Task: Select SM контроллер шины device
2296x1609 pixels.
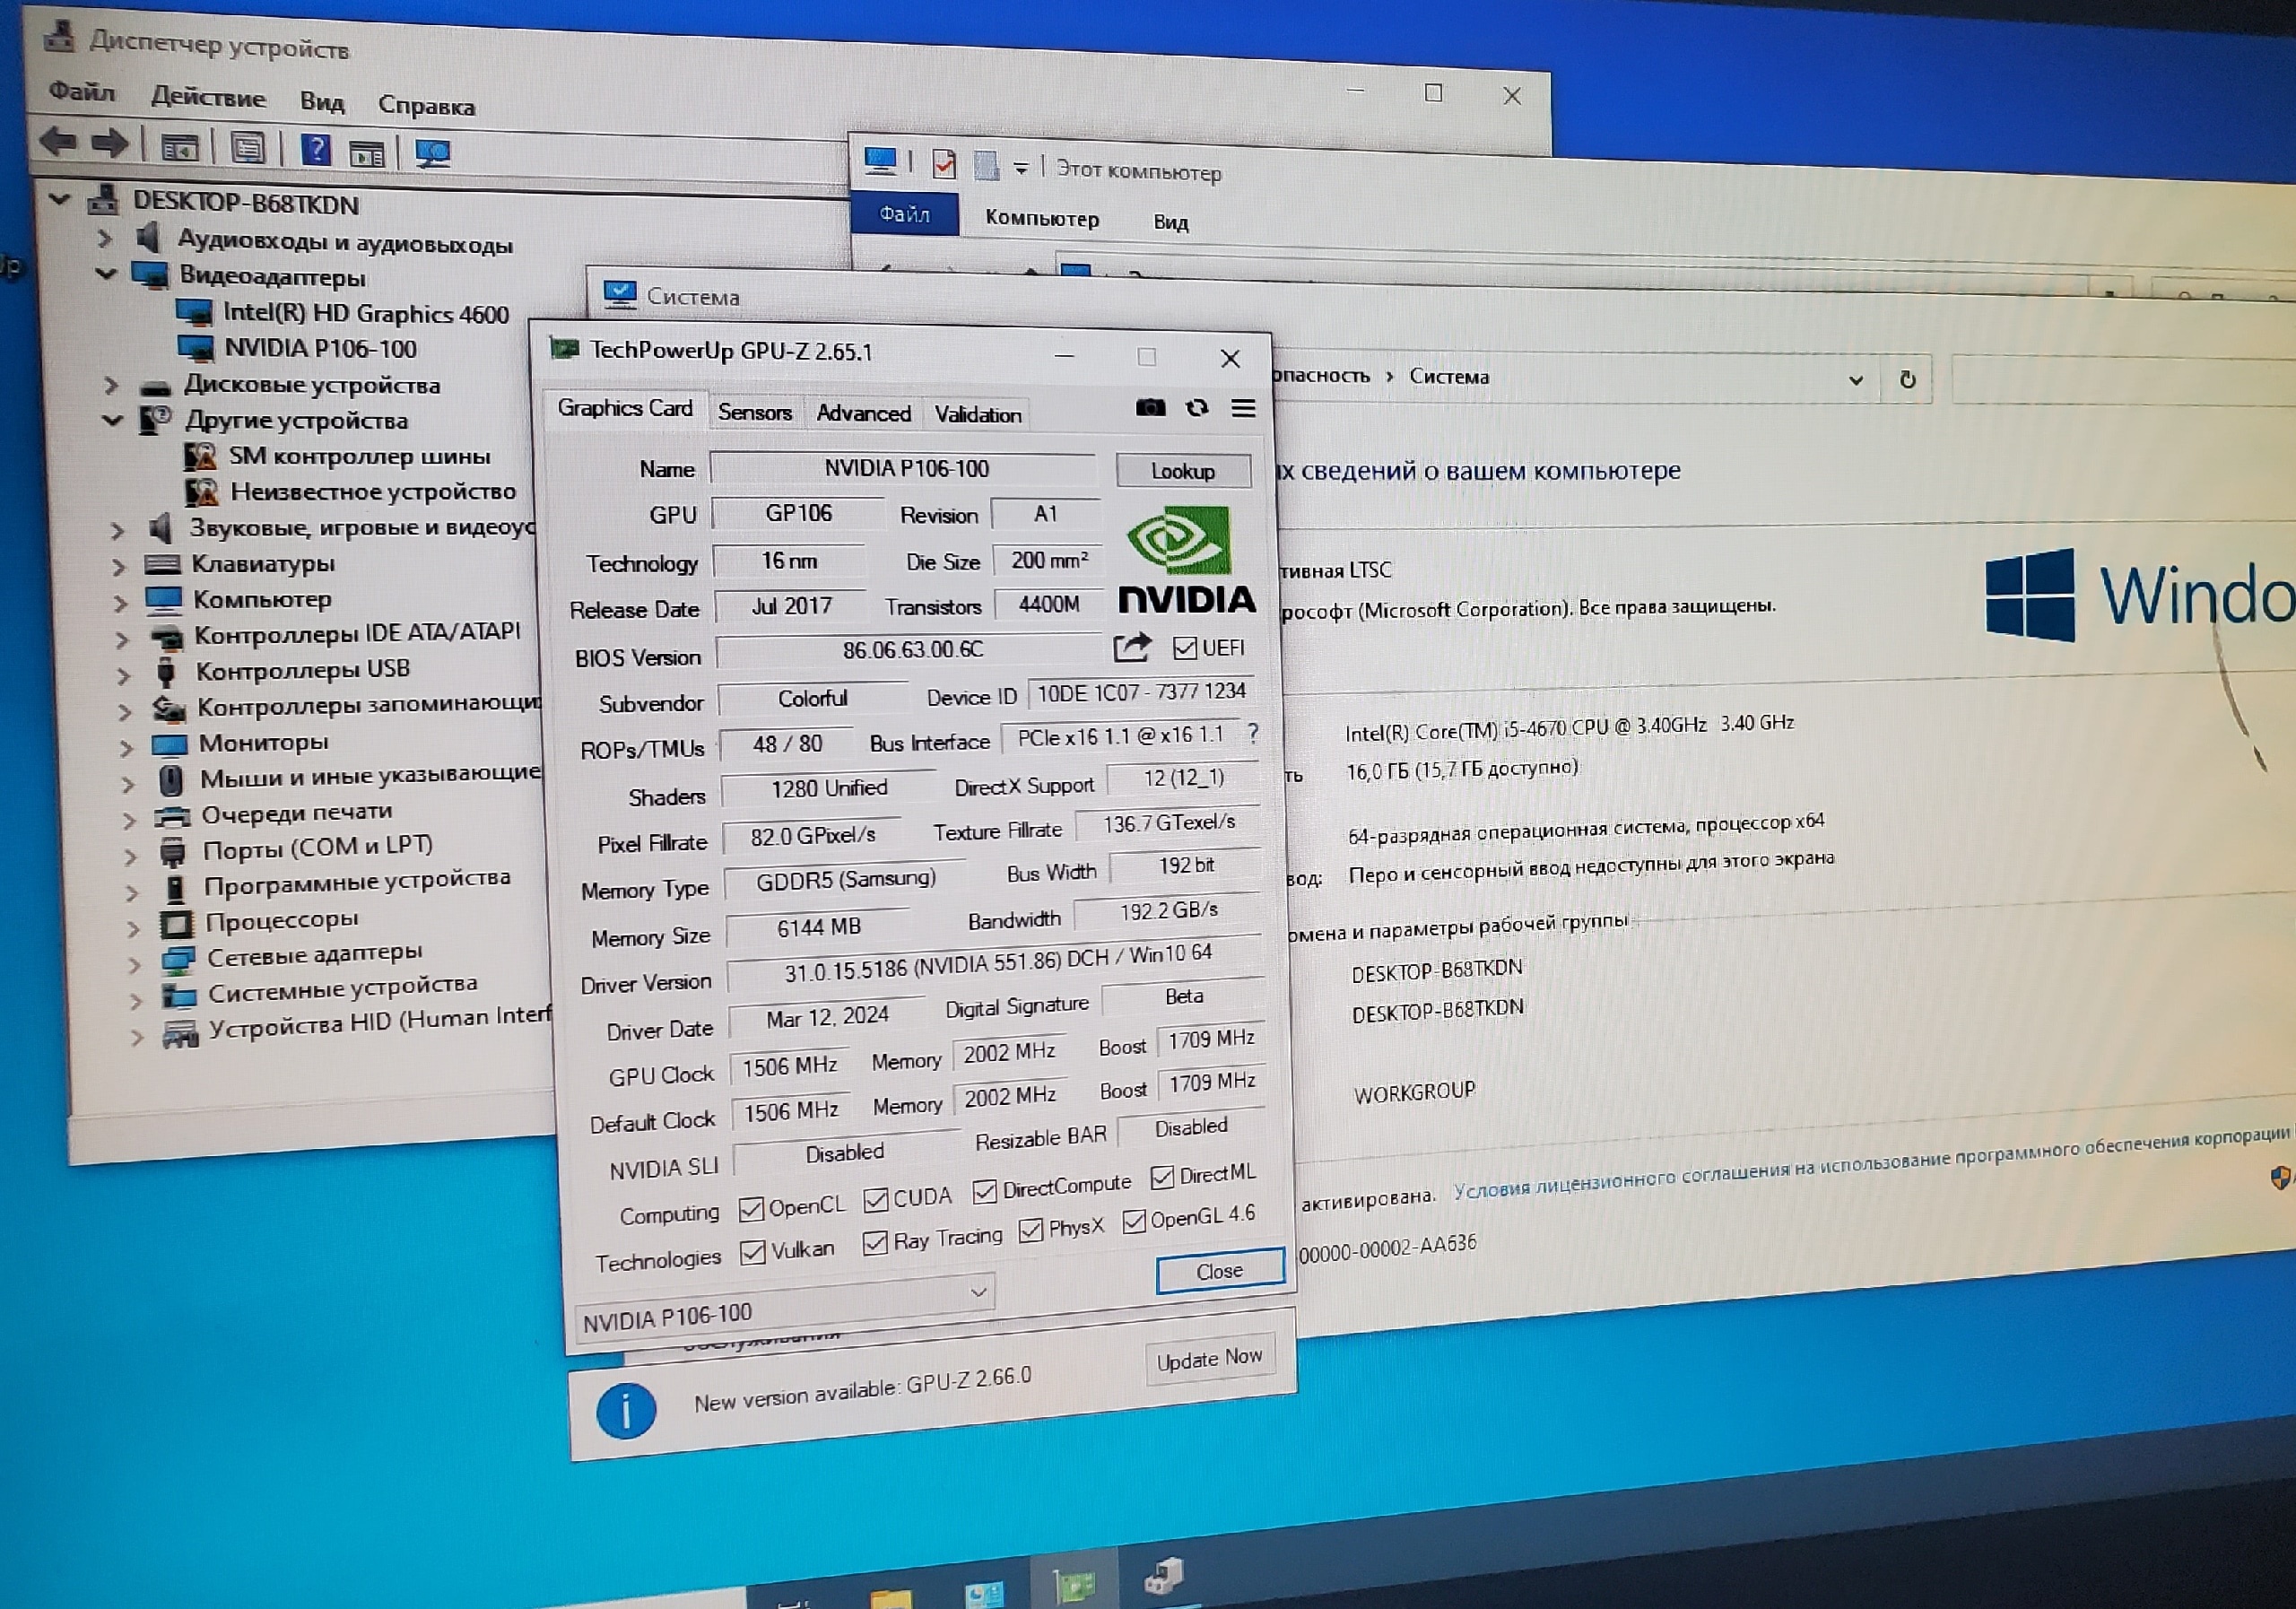Action: coord(359,456)
